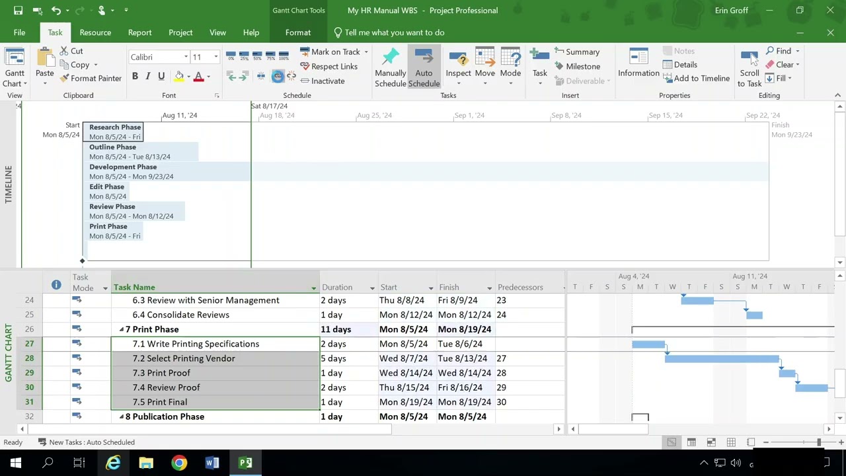Unlink the selected tasks

pyautogui.click(x=291, y=77)
